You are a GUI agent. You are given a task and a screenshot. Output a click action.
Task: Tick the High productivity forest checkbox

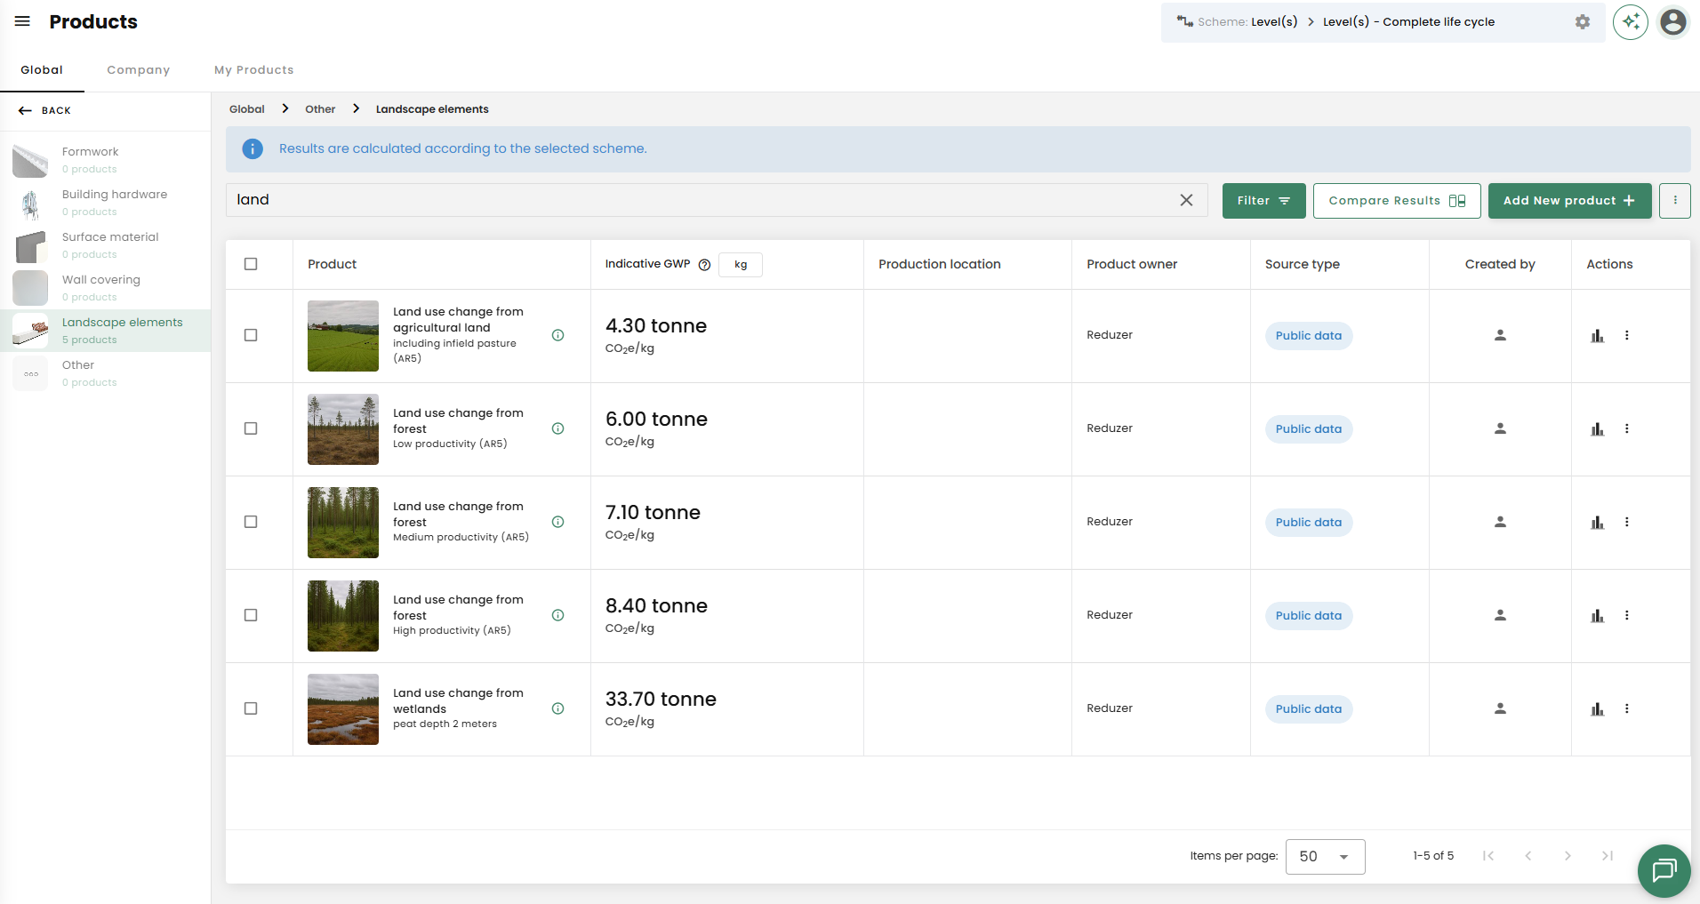tap(251, 615)
